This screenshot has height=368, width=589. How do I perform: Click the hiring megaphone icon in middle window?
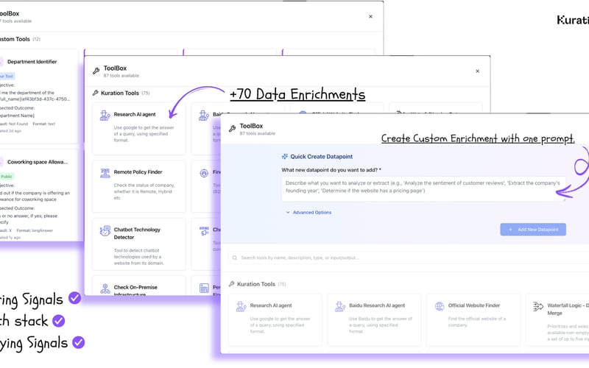pos(204,230)
